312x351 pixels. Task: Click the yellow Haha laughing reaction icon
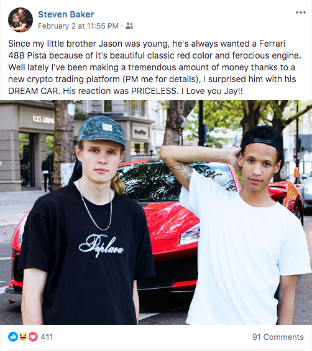tap(23, 337)
